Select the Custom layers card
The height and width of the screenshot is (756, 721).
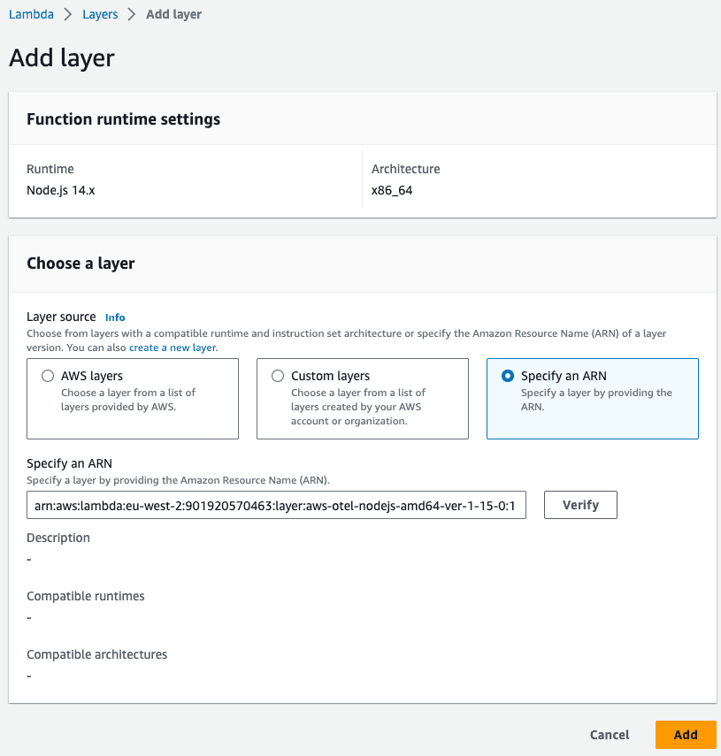click(x=363, y=399)
